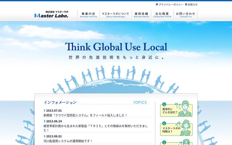
Task: Click the Q icon on 具体的にどんな会社？
Action: pyautogui.click(x=164, y=104)
